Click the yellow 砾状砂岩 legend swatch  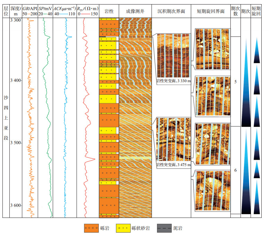click(124, 228)
